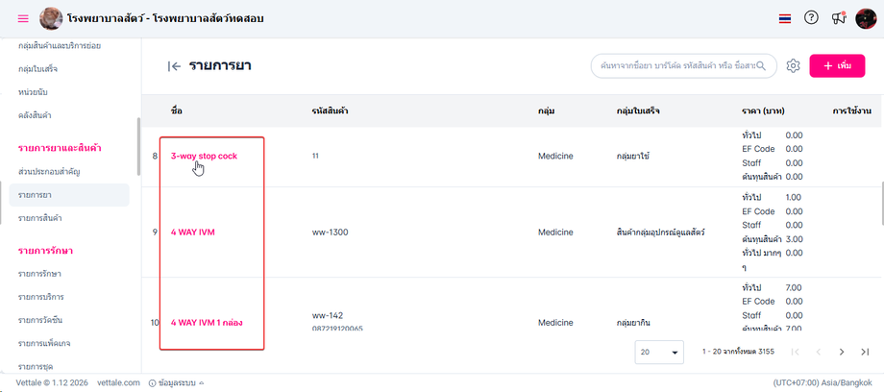Click the vettale.com footer link
The image size is (884, 392).
pos(118,383)
